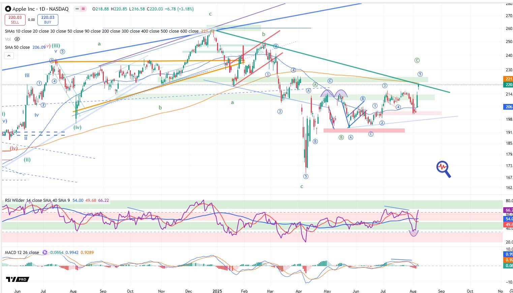Click the low value L216.58

pos(137,9)
